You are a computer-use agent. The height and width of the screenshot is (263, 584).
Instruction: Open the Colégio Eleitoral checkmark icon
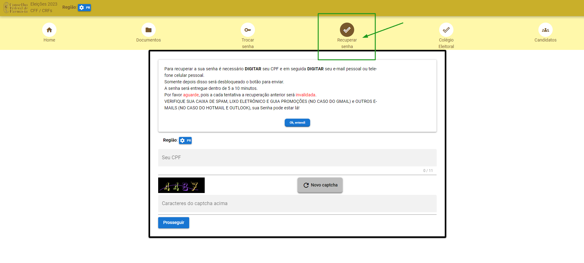[446, 30]
